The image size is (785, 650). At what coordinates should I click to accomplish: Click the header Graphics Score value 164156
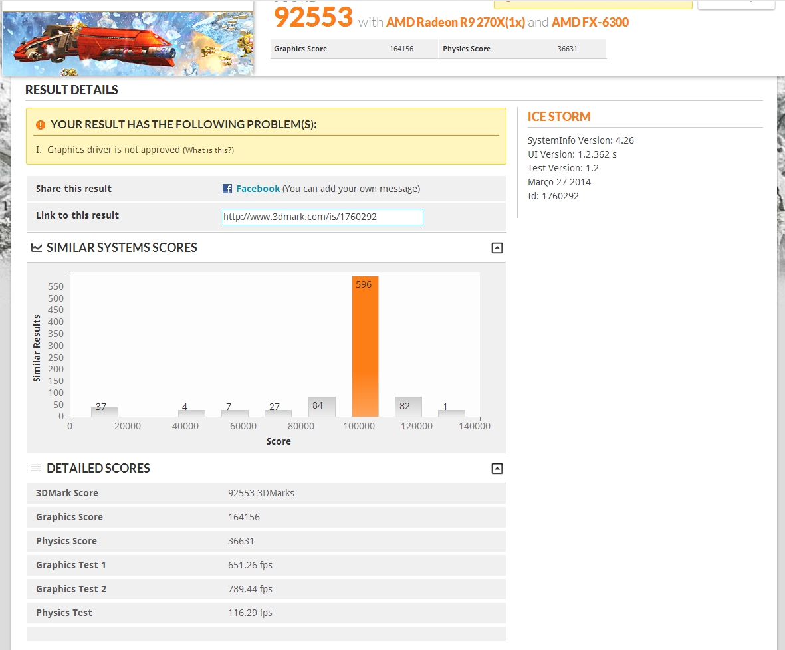(401, 49)
